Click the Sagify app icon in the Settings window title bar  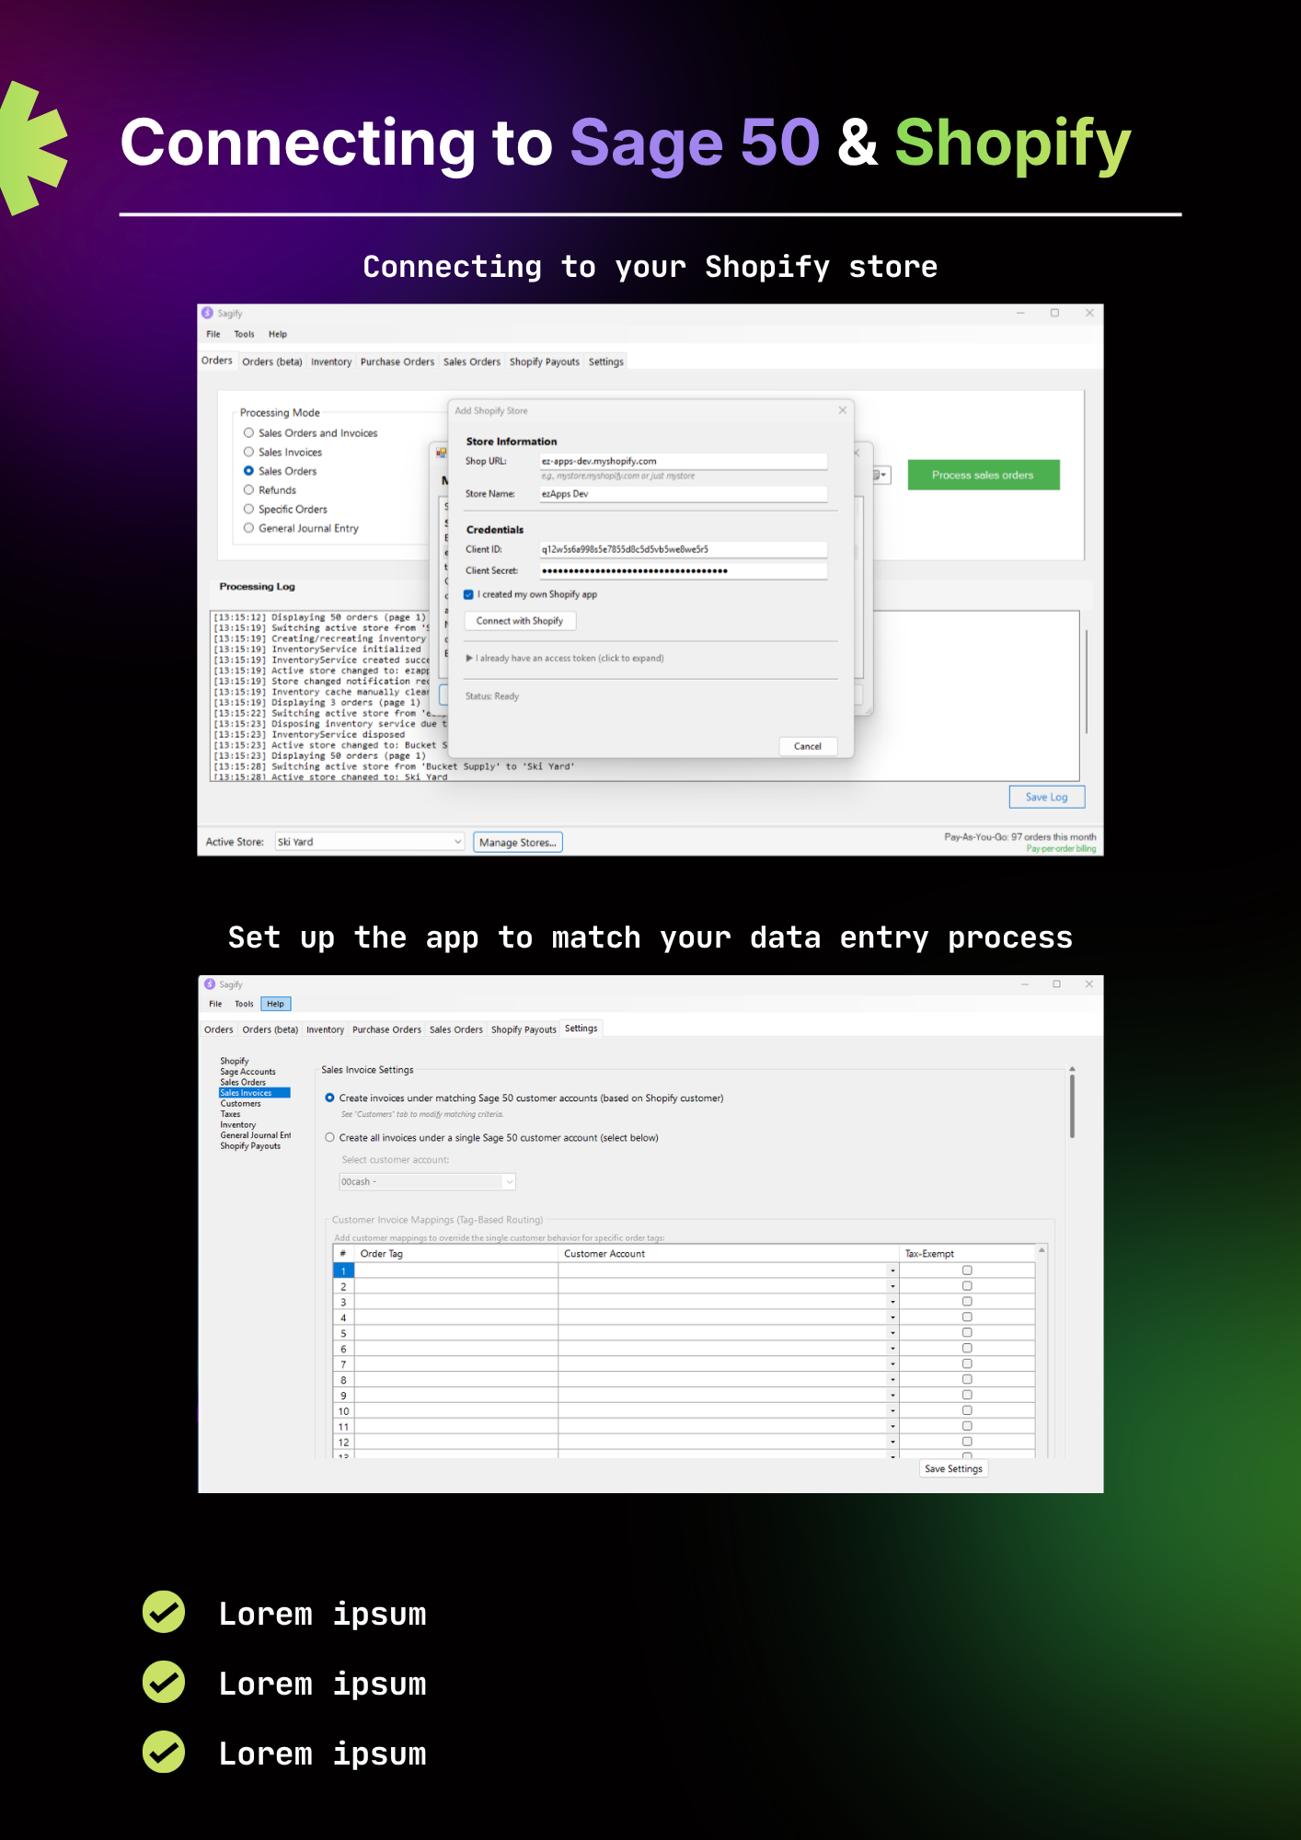(210, 983)
